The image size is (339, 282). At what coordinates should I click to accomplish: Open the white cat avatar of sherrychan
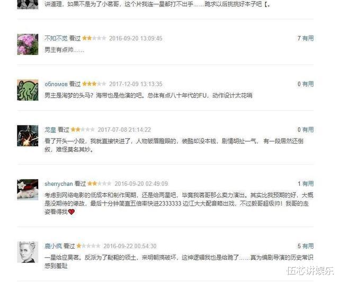pyautogui.click(x=28, y=189)
